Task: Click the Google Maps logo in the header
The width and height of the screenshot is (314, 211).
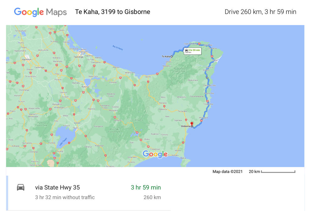Action: click(x=40, y=12)
